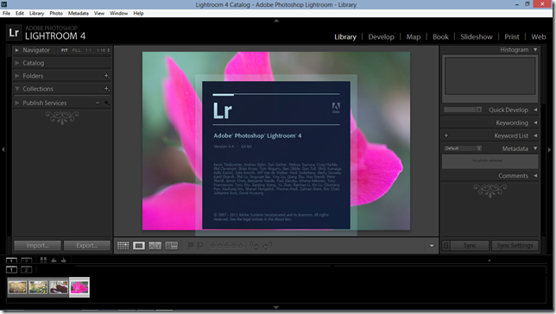Expand the Keywording panel

[535, 122]
